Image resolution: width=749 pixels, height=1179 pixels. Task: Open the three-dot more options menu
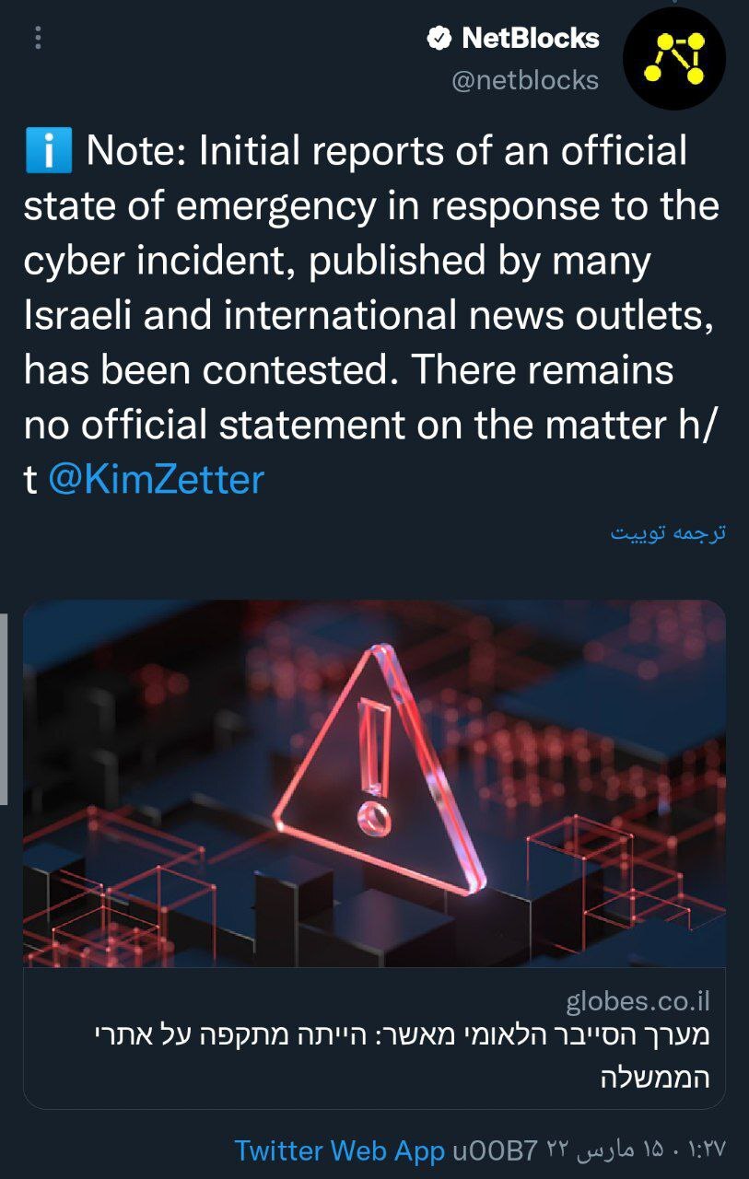[x=38, y=38]
